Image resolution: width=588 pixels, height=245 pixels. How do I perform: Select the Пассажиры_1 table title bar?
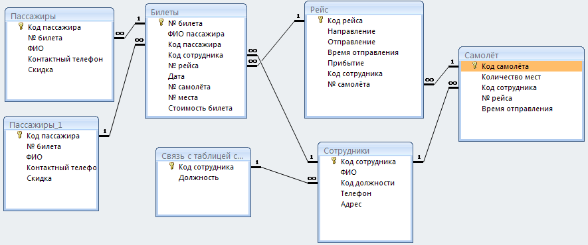click(x=51, y=124)
